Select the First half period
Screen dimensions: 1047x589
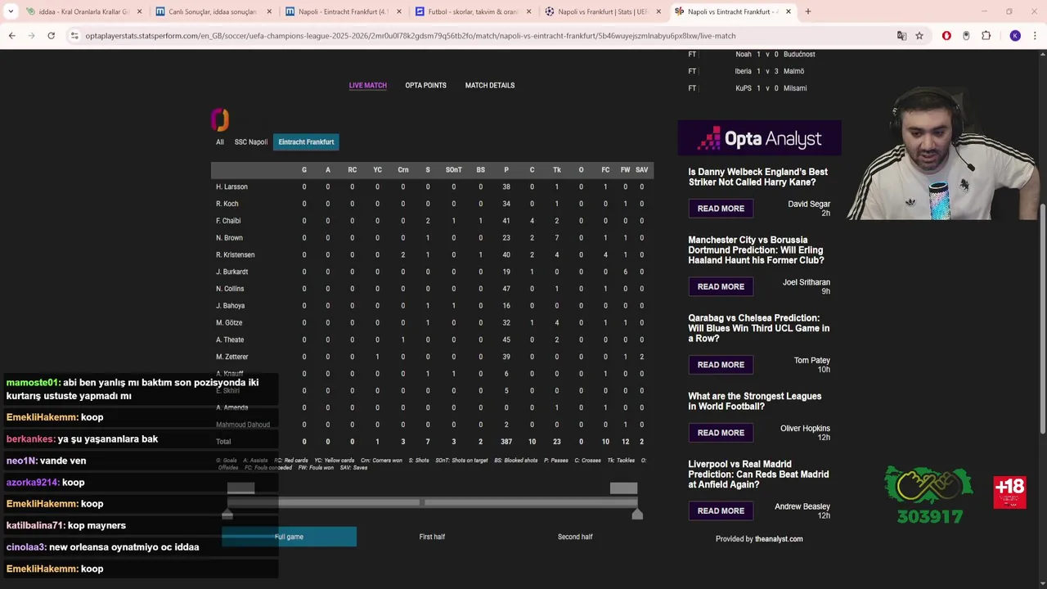[432, 537]
